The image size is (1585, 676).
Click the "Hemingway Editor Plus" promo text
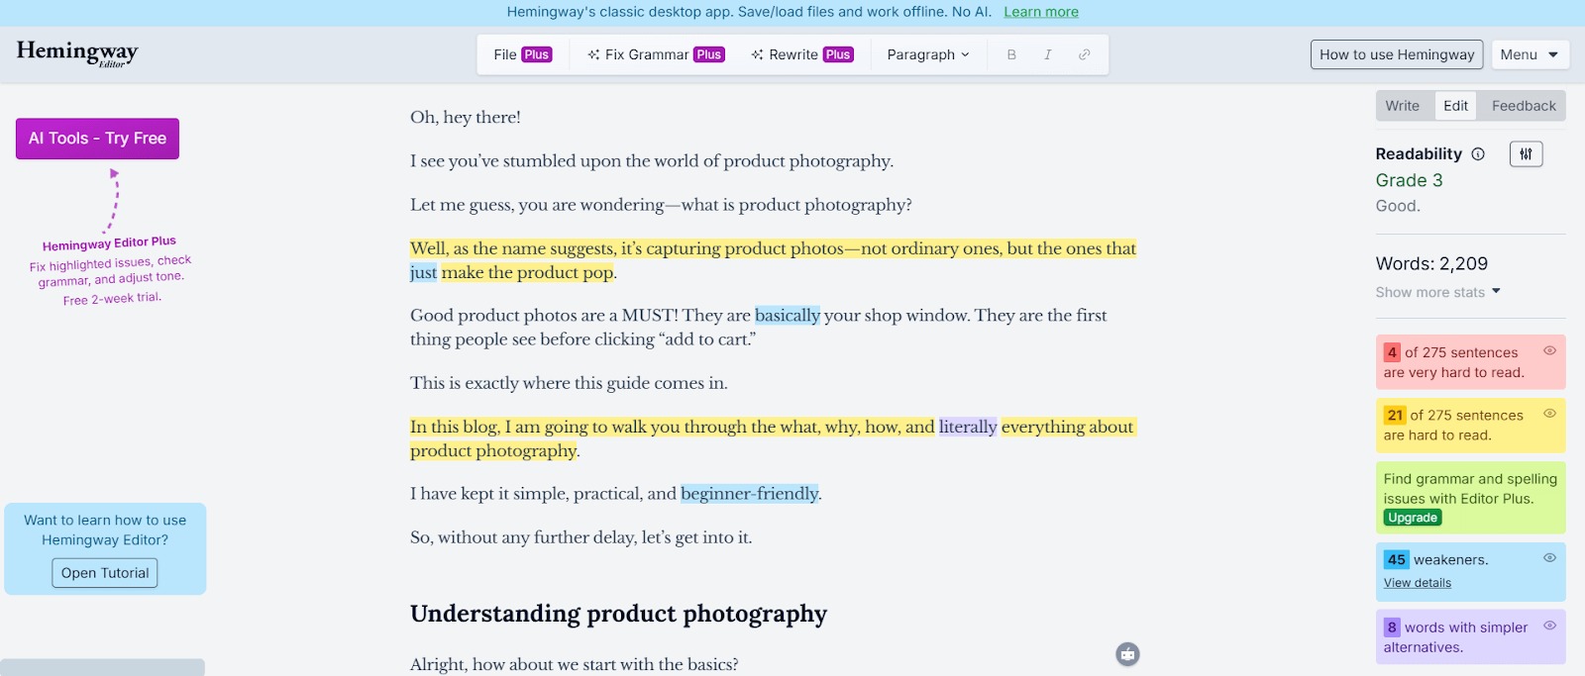click(x=109, y=243)
